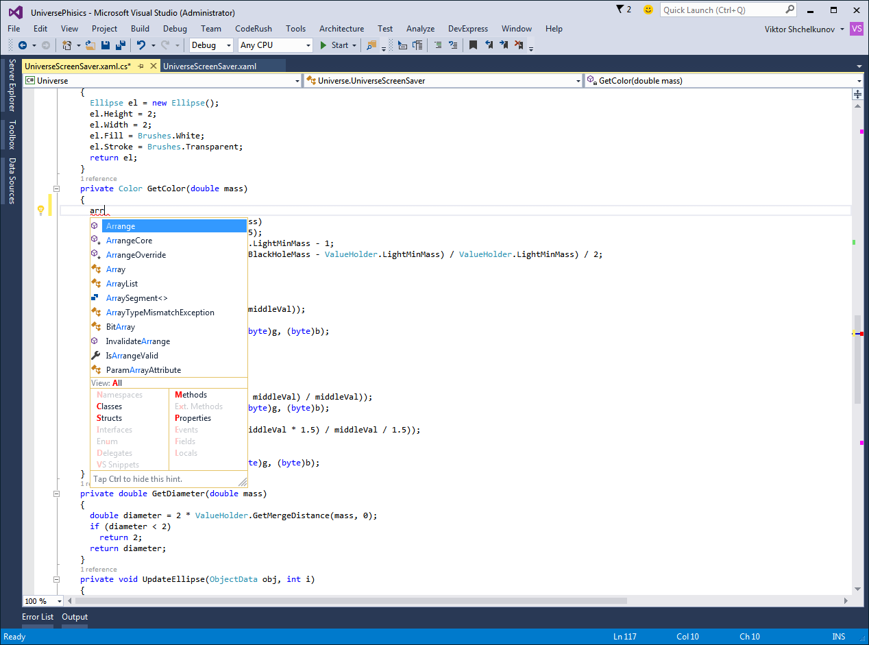Toggle the Properties filter in completion list
869x645 pixels.
pos(193,418)
